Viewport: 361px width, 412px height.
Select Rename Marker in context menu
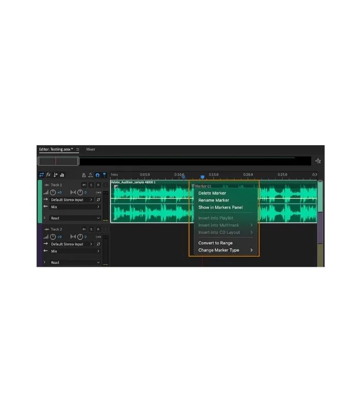[214, 200]
